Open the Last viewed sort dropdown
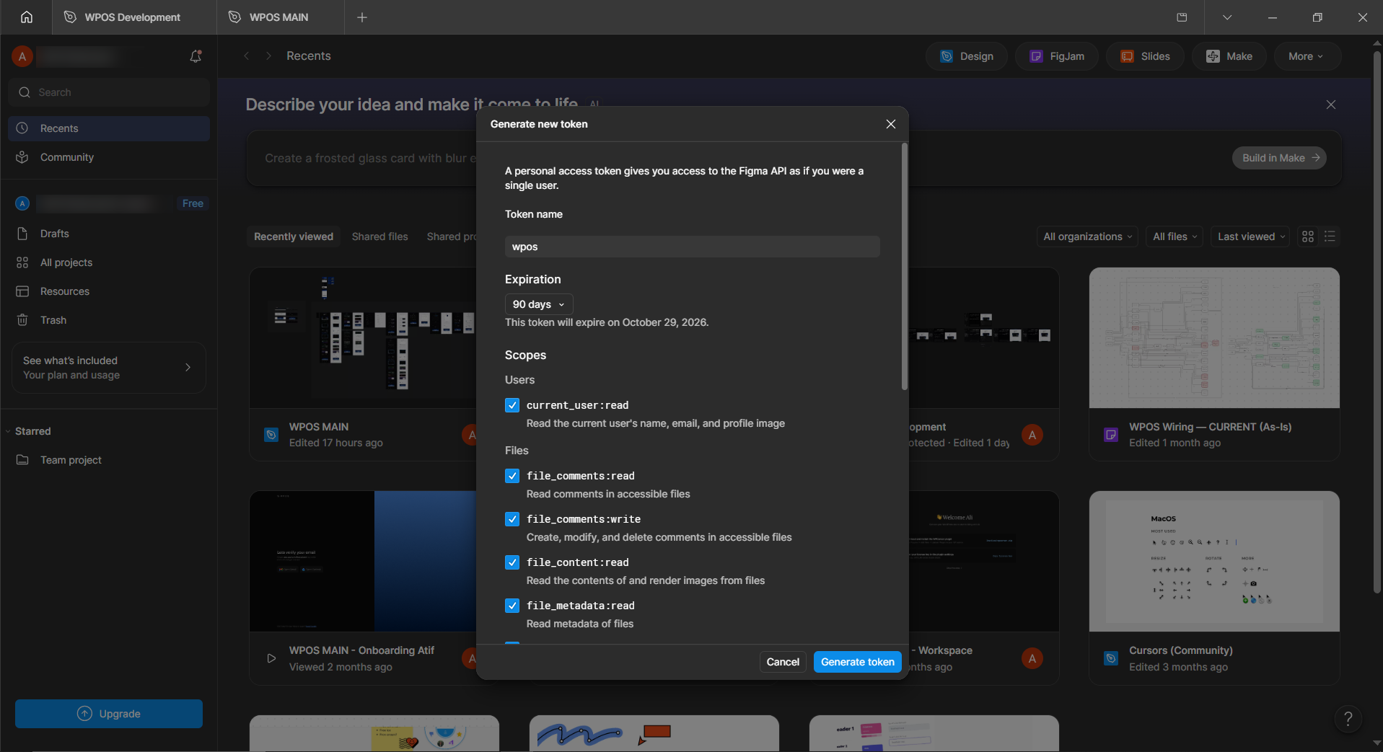 pos(1251,236)
